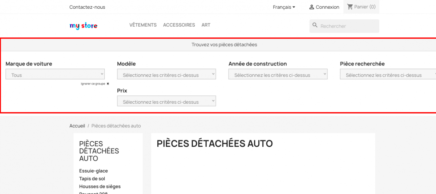Expand the Modèle select box
The image size is (436, 194).
(x=166, y=74)
